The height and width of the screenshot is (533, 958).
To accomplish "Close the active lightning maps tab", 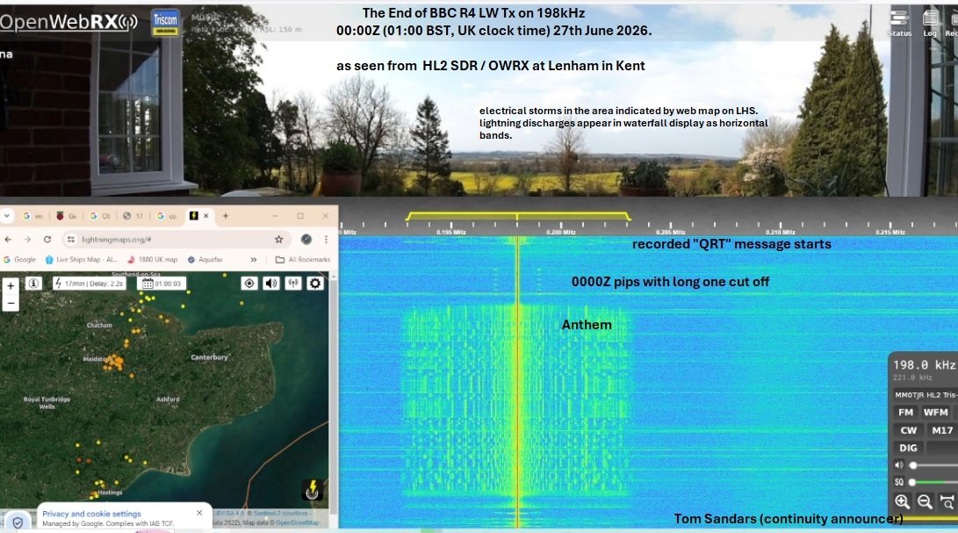I will [x=205, y=216].
